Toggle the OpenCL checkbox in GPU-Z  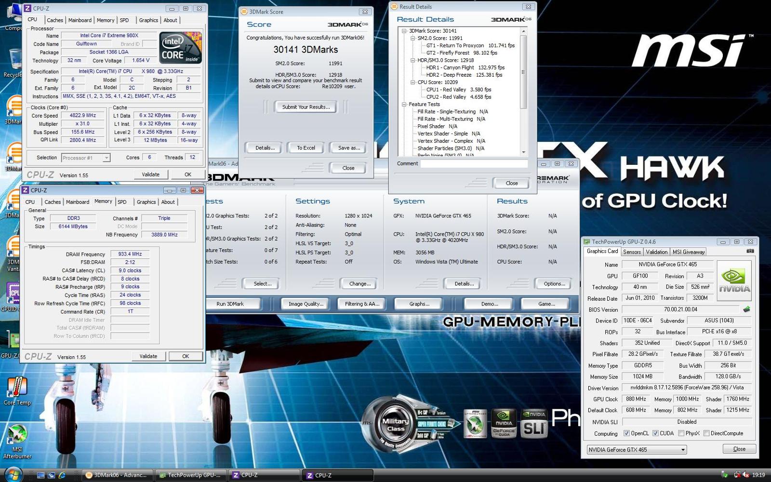[x=626, y=433]
